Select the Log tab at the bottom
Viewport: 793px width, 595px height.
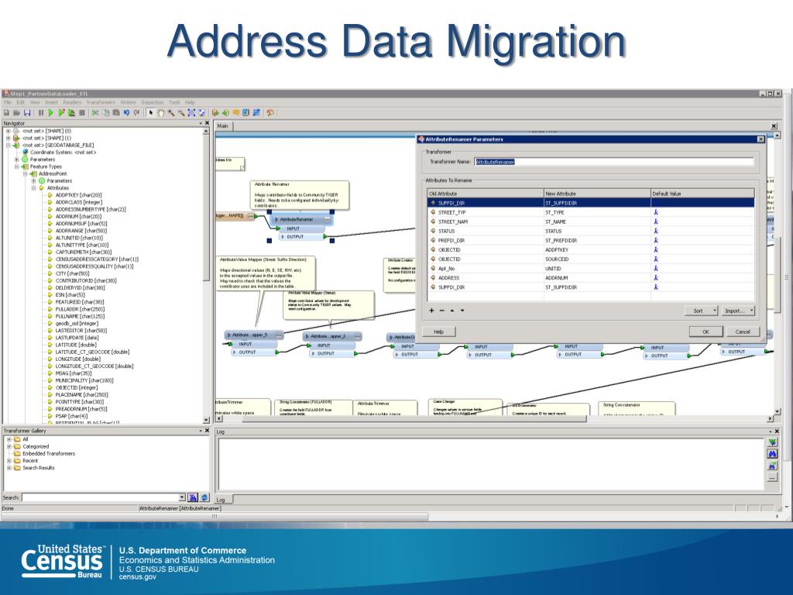[x=221, y=500]
